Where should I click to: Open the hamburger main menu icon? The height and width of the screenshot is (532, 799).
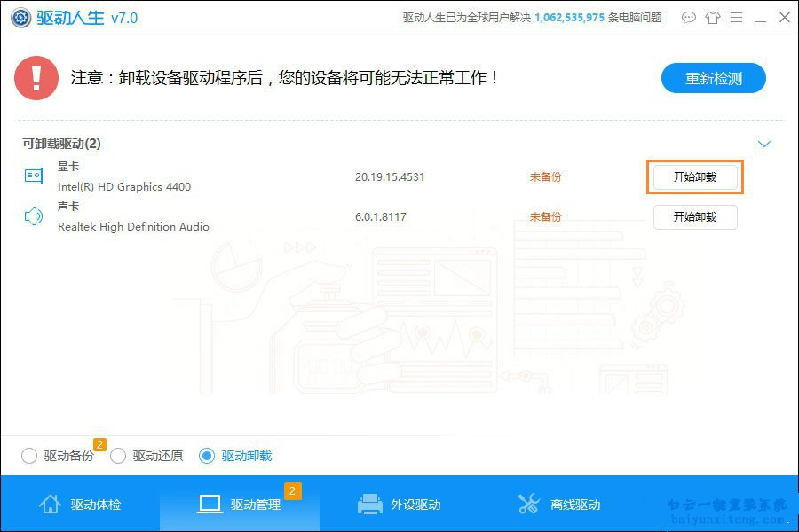738,17
